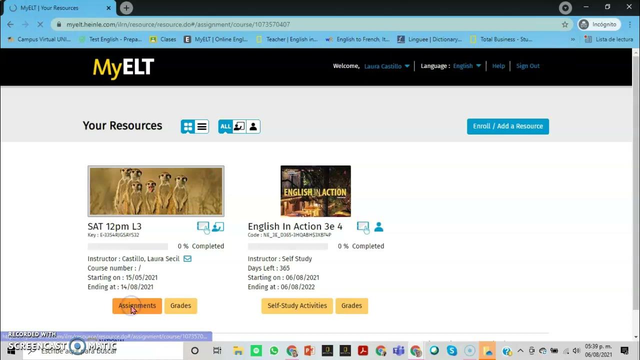This screenshot has height=360, width=640.
Task: Open Spotify from taskbar
Action: tap(256, 350)
